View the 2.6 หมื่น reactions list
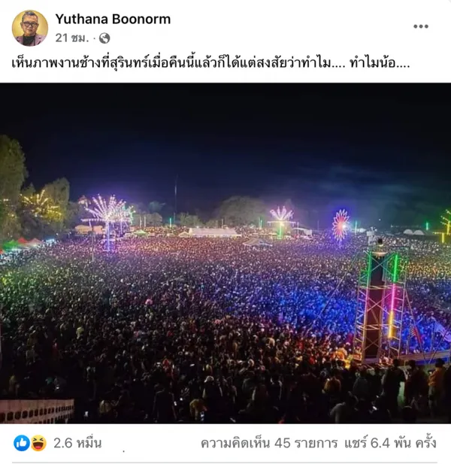Image resolution: width=451 pixels, height=464 pixels. (x=77, y=443)
